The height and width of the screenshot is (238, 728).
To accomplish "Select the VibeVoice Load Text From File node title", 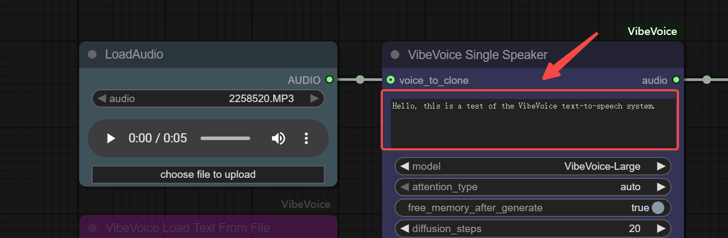I will (x=188, y=228).
